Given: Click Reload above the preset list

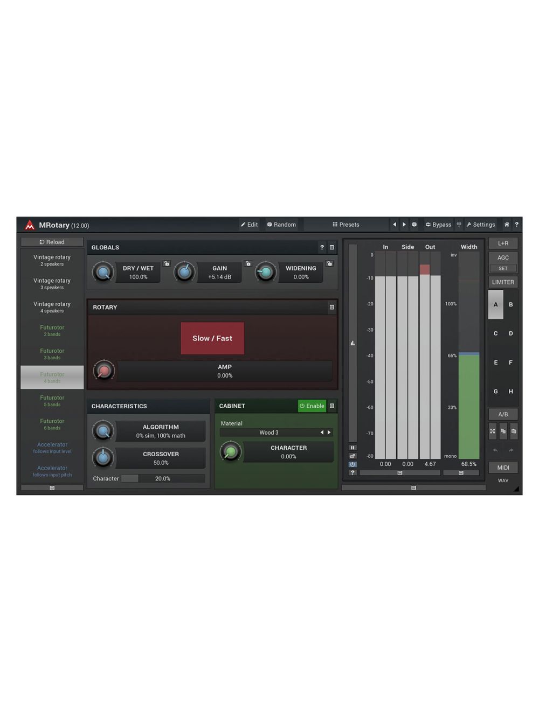Looking at the screenshot, I should [x=52, y=242].
